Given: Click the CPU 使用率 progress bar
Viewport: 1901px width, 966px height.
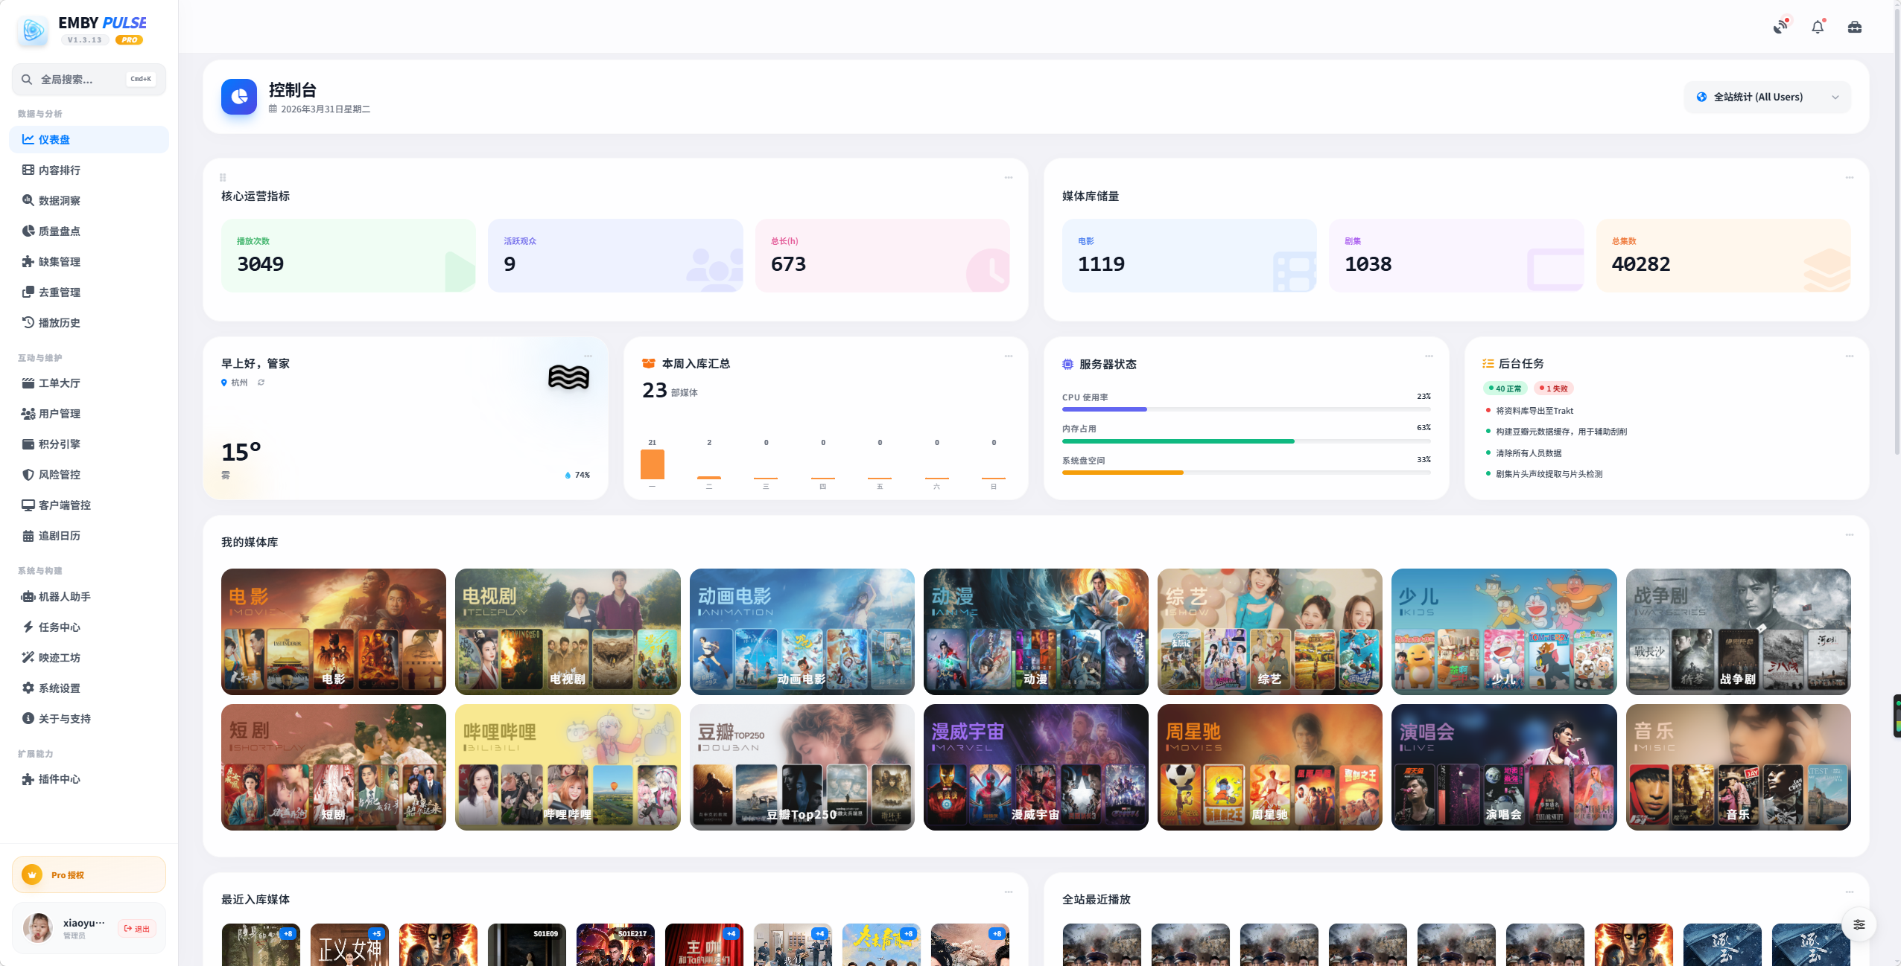Looking at the screenshot, I should (x=1245, y=409).
